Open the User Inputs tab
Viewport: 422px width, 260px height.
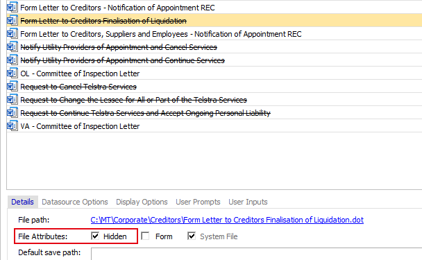pyautogui.click(x=248, y=202)
